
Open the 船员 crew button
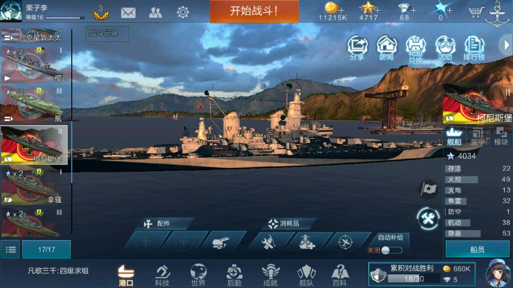pyautogui.click(x=477, y=249)
